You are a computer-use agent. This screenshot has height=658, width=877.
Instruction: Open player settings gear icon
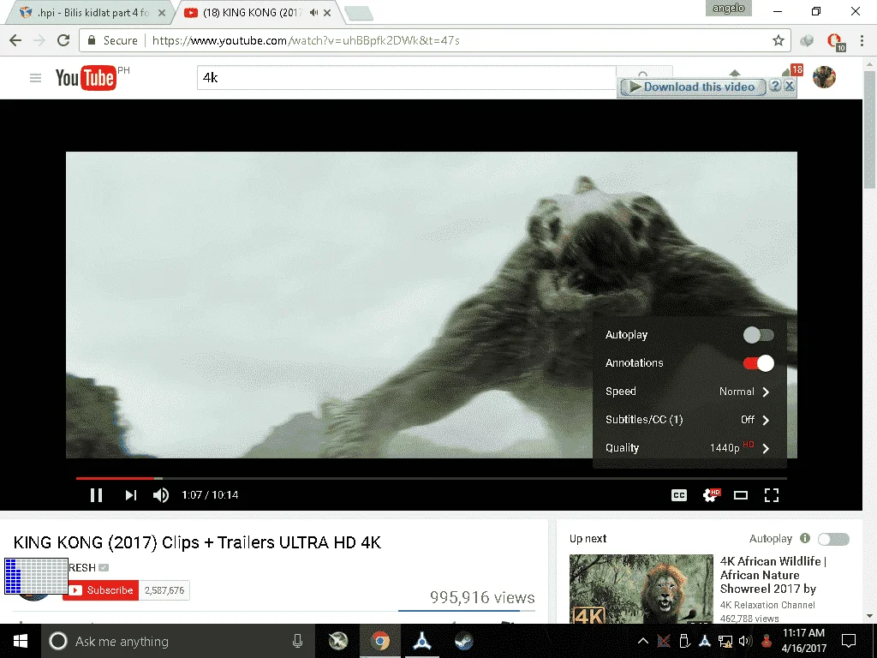(711, 494)
